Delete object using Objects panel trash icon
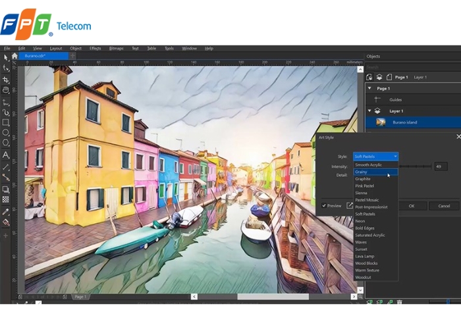 pos(399,301)
